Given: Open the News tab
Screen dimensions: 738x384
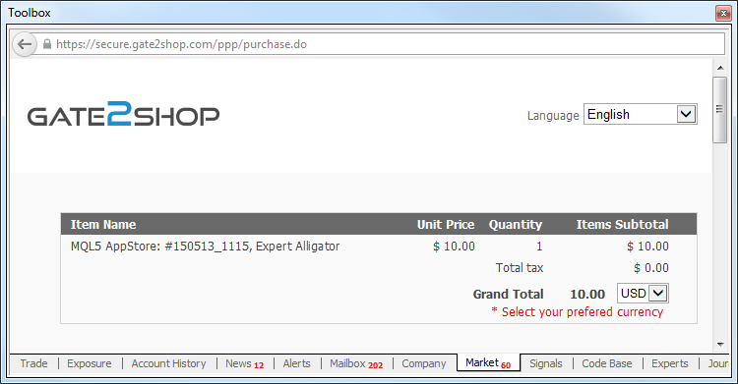Looking at the screenshot, I should [x=244, y=363].
